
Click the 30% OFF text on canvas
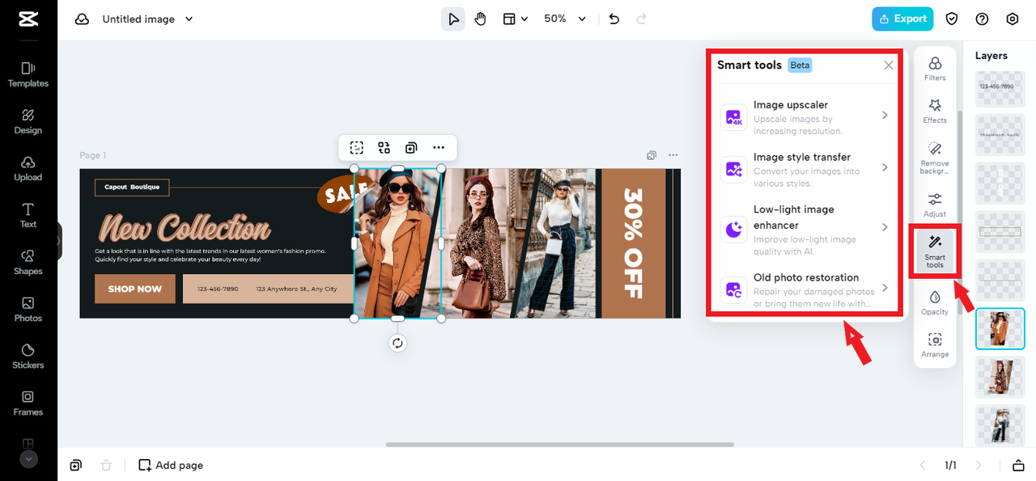[x=632, y=243]
